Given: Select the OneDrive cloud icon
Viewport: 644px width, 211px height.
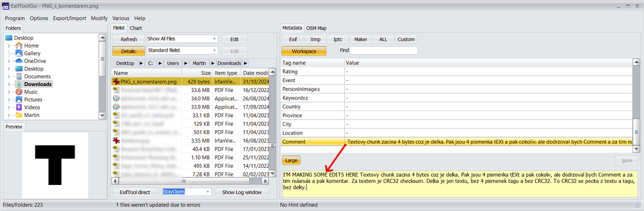Looking at the screenshot, I should (19, 61).
